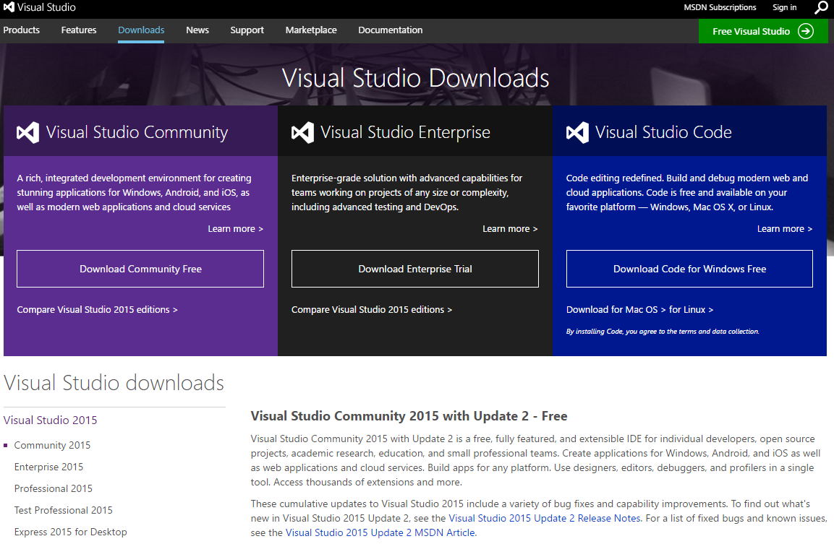Viewport: 834px width, 544px height.
Task: Open Learn more under Enterprise
Action: 510,229
